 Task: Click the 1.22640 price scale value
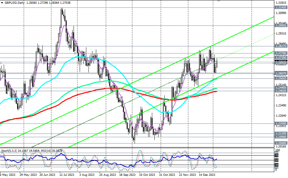[281, 116]
